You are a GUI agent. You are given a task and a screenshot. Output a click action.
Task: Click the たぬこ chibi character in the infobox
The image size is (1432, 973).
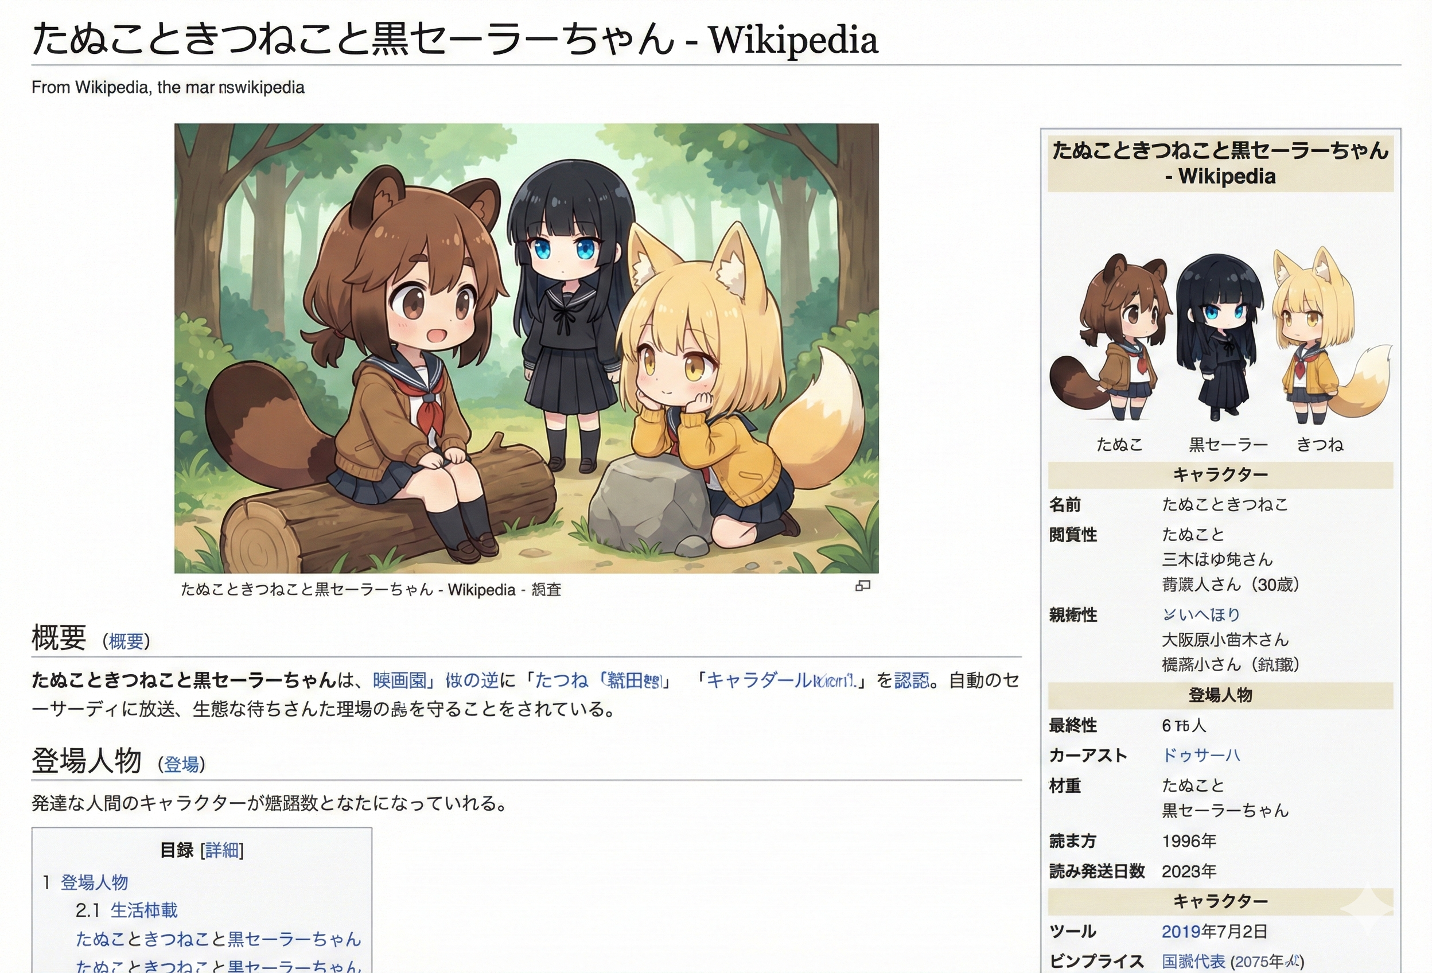coord(1109,339)
